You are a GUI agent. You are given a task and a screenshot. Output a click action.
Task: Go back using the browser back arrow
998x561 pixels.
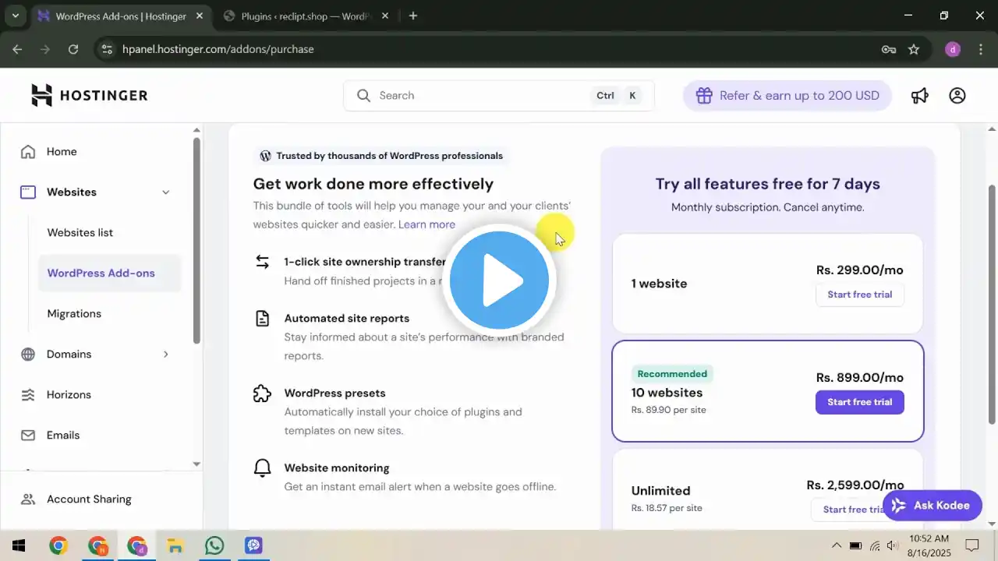17,49
